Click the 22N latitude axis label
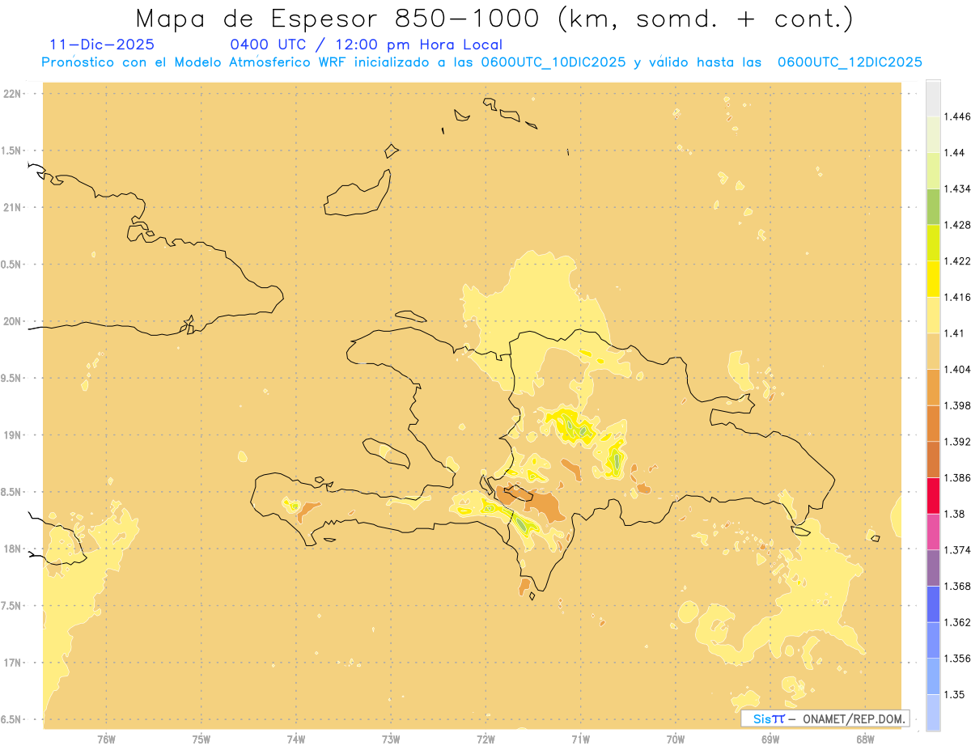971x750 pixels. 12,94
